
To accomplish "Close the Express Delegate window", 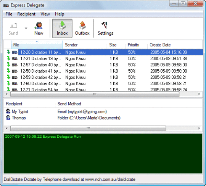I will pyautogui.click(x=195, y=3).
